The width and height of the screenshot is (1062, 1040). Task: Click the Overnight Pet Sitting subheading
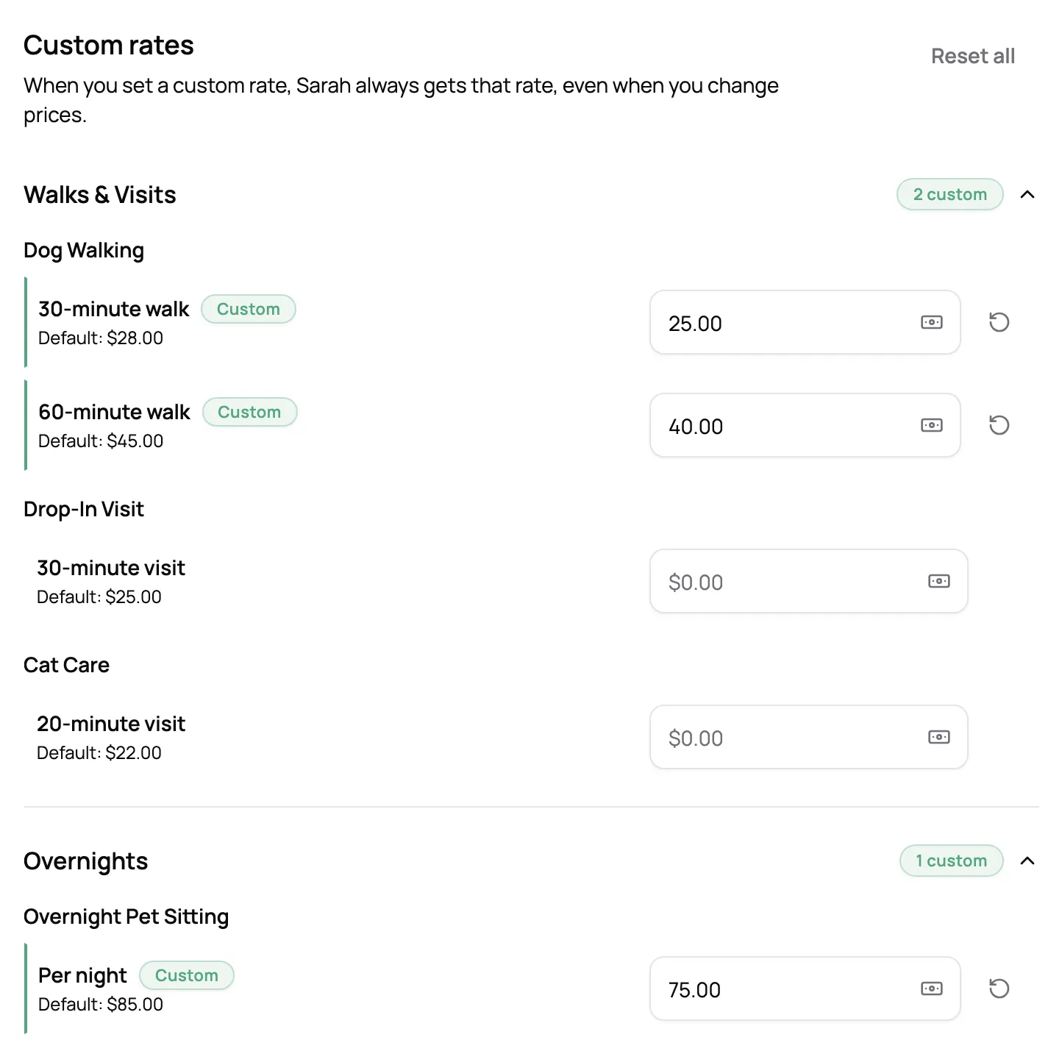[126, 917]
